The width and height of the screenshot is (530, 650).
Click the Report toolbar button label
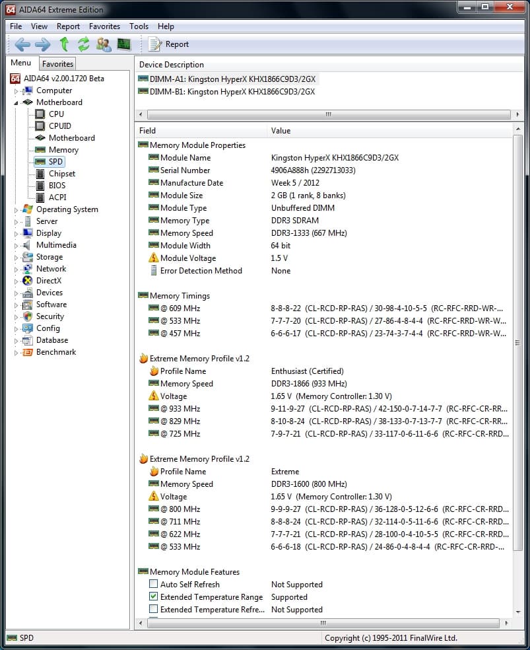177,44
